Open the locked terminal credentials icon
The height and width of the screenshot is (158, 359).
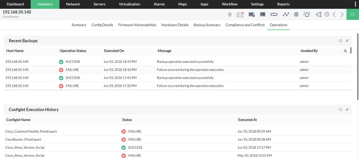tap(252, 15)
